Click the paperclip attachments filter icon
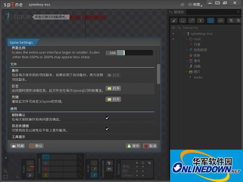243x182 pixels. (192, 21)
